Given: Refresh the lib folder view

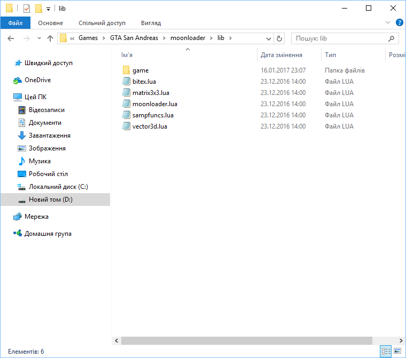Looking at the screenshot, I should coord(279,38).
